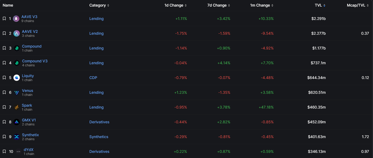Screen dimensions: 373x158
Task: Click the AAVE V2 protocol logo
Action: [17, 33]
